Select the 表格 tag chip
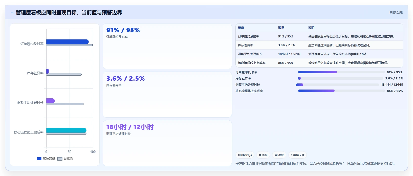Screen dimensions: 413x176 click(263, 155)
